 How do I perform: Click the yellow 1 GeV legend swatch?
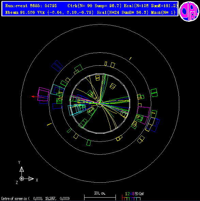coord(126,199)
